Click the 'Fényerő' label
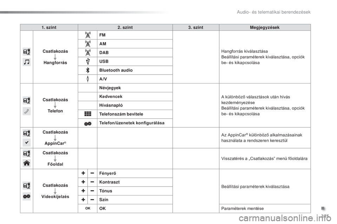Image resolution: width=337 pixels, height=224 pixels. click(x=108, y=173)
